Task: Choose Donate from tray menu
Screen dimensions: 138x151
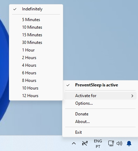Action: click(100, 114)
